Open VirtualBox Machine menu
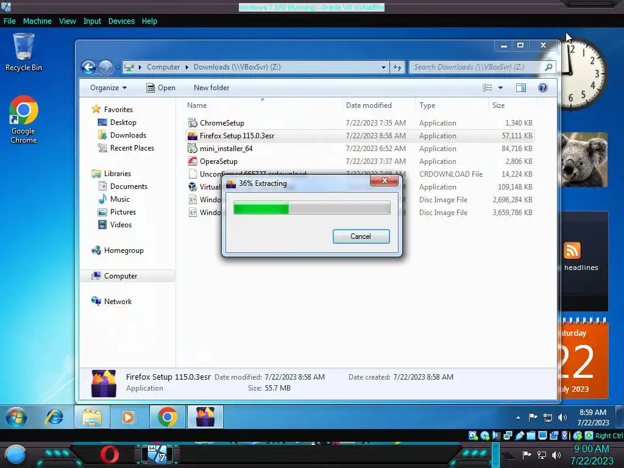 click(x=37, y=21)
